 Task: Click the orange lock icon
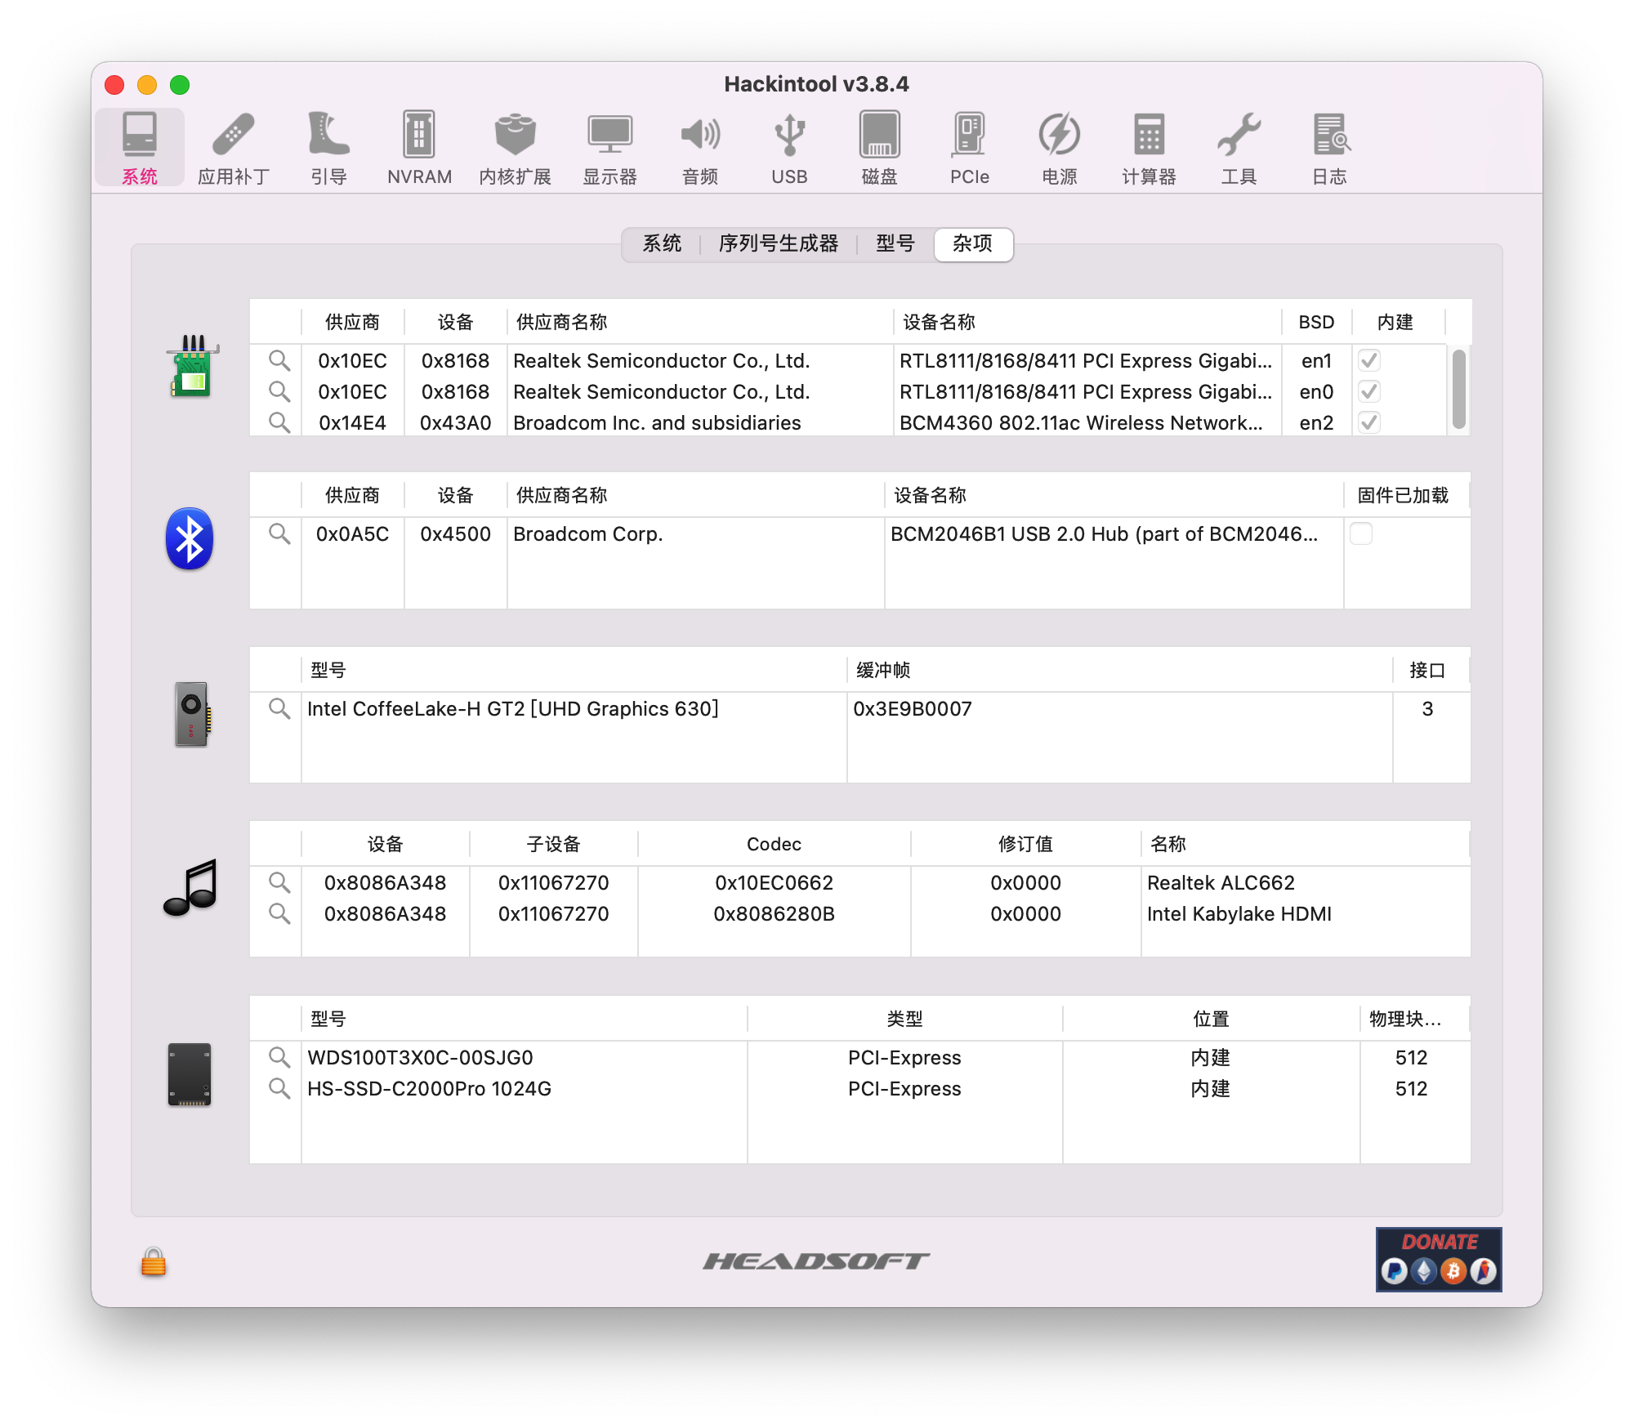(x=153, y=1261)
